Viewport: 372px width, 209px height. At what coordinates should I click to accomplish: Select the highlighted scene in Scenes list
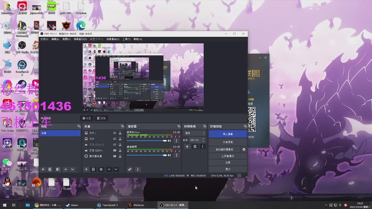pos(60,133)
